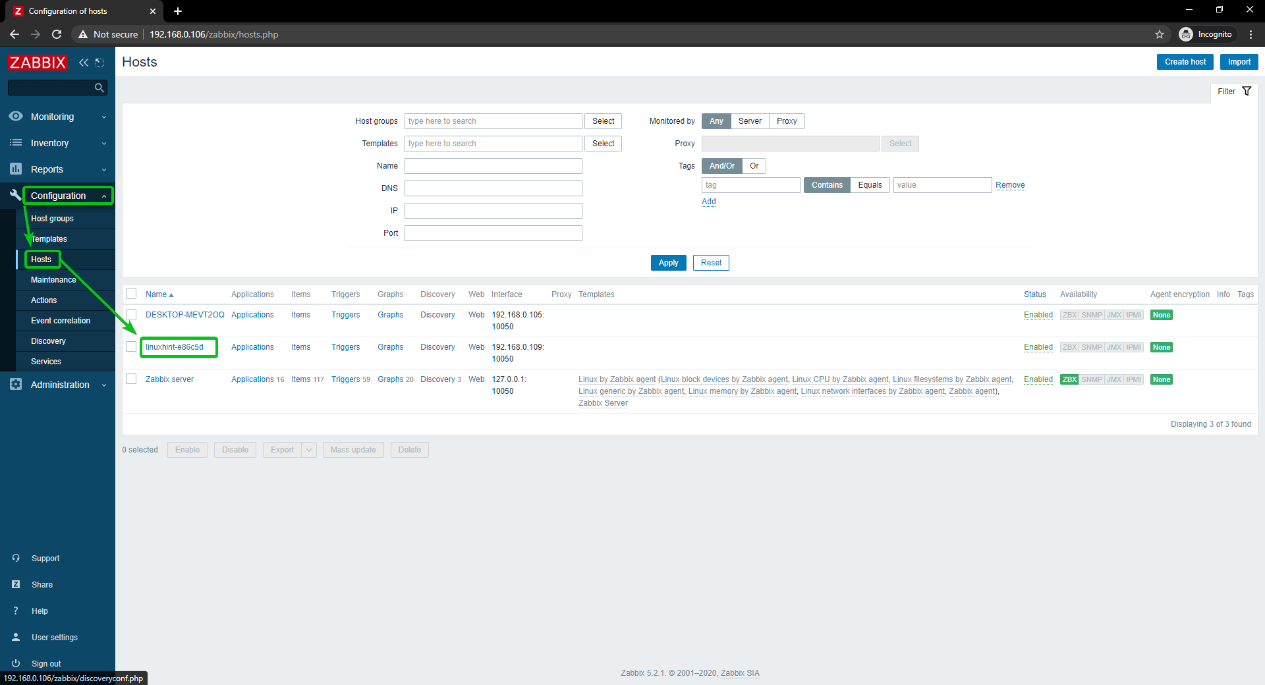1265x685 pixels.
Task: Open Maintenance in Configuration menu
Action: [53, 280]
